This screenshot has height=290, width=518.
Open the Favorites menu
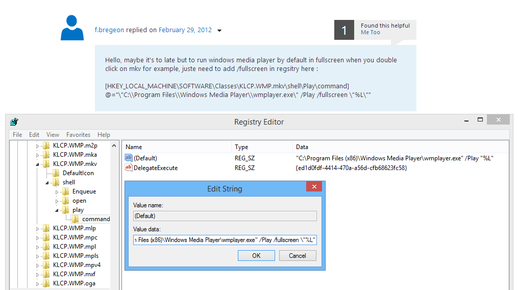[x=78, y=135]
